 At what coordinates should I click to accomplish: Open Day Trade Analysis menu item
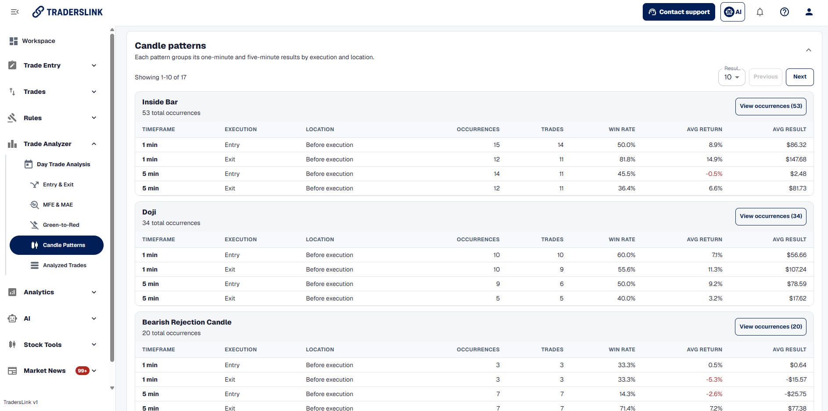tap(57, 164)
